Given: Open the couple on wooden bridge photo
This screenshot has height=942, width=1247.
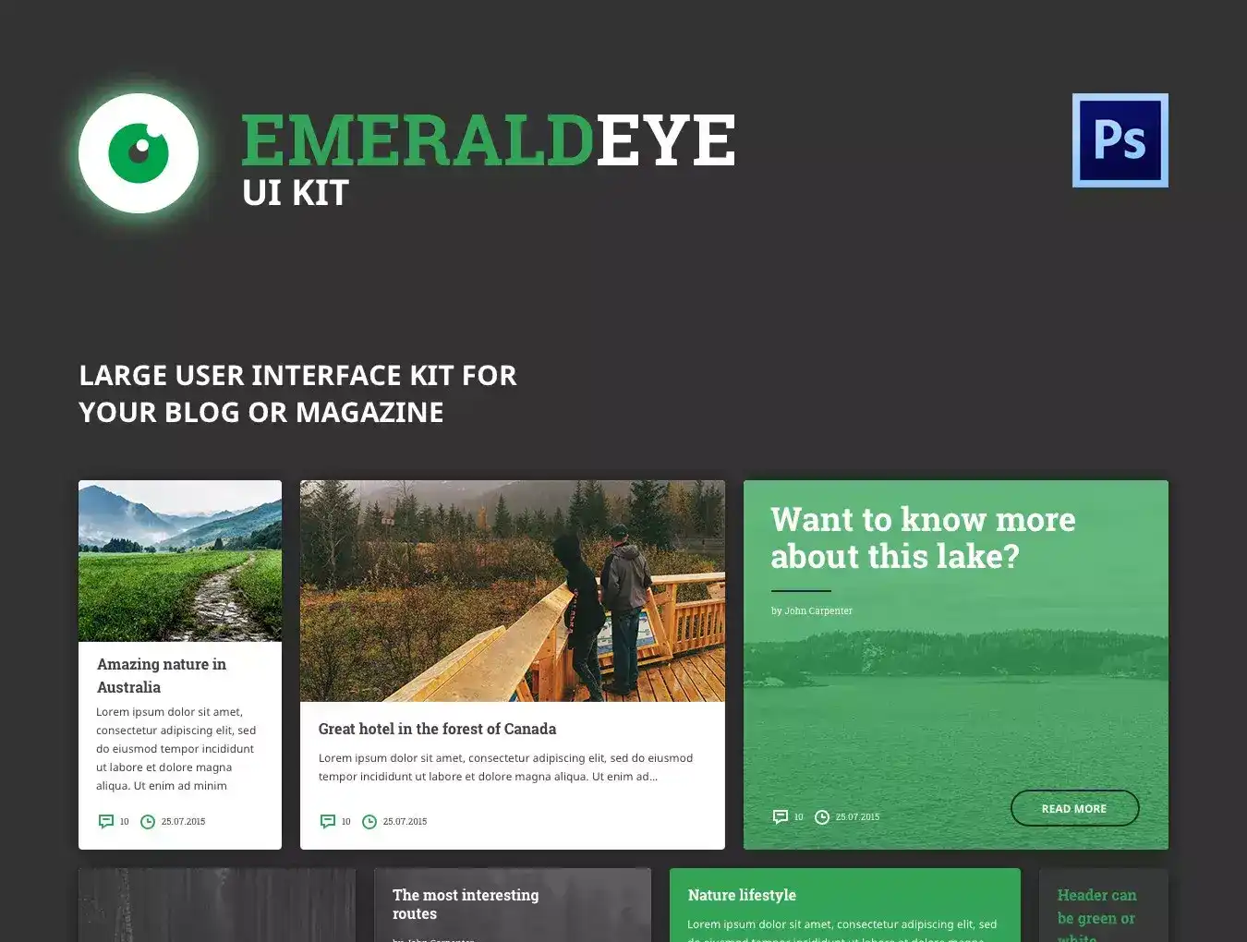Looking at the screenshot, I should [x=513, y=591].
